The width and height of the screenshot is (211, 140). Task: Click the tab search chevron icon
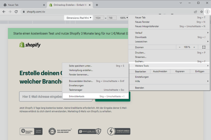(x=181, y=3)
